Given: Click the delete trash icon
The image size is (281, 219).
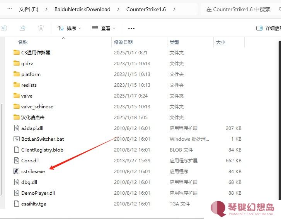Looking at the screenshot, I should tap(41, 28).
